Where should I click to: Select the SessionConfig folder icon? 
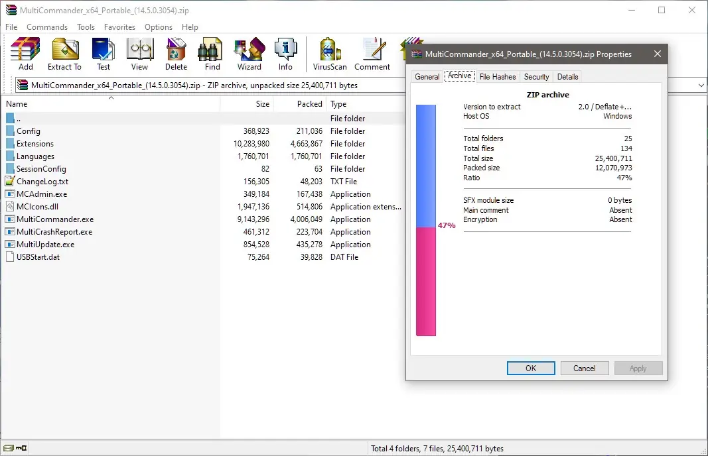coord(10,169)
